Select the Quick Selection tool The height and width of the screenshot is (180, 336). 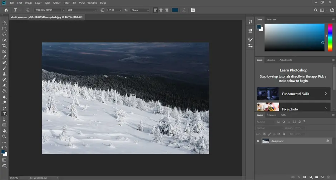[4, 40]
